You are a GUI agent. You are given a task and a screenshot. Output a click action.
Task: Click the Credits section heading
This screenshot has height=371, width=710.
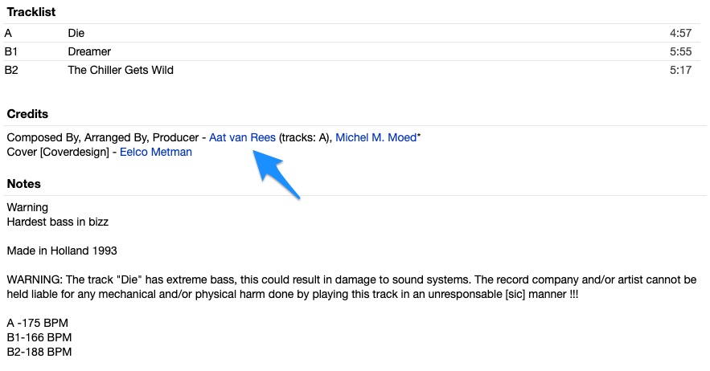[27, 114]
